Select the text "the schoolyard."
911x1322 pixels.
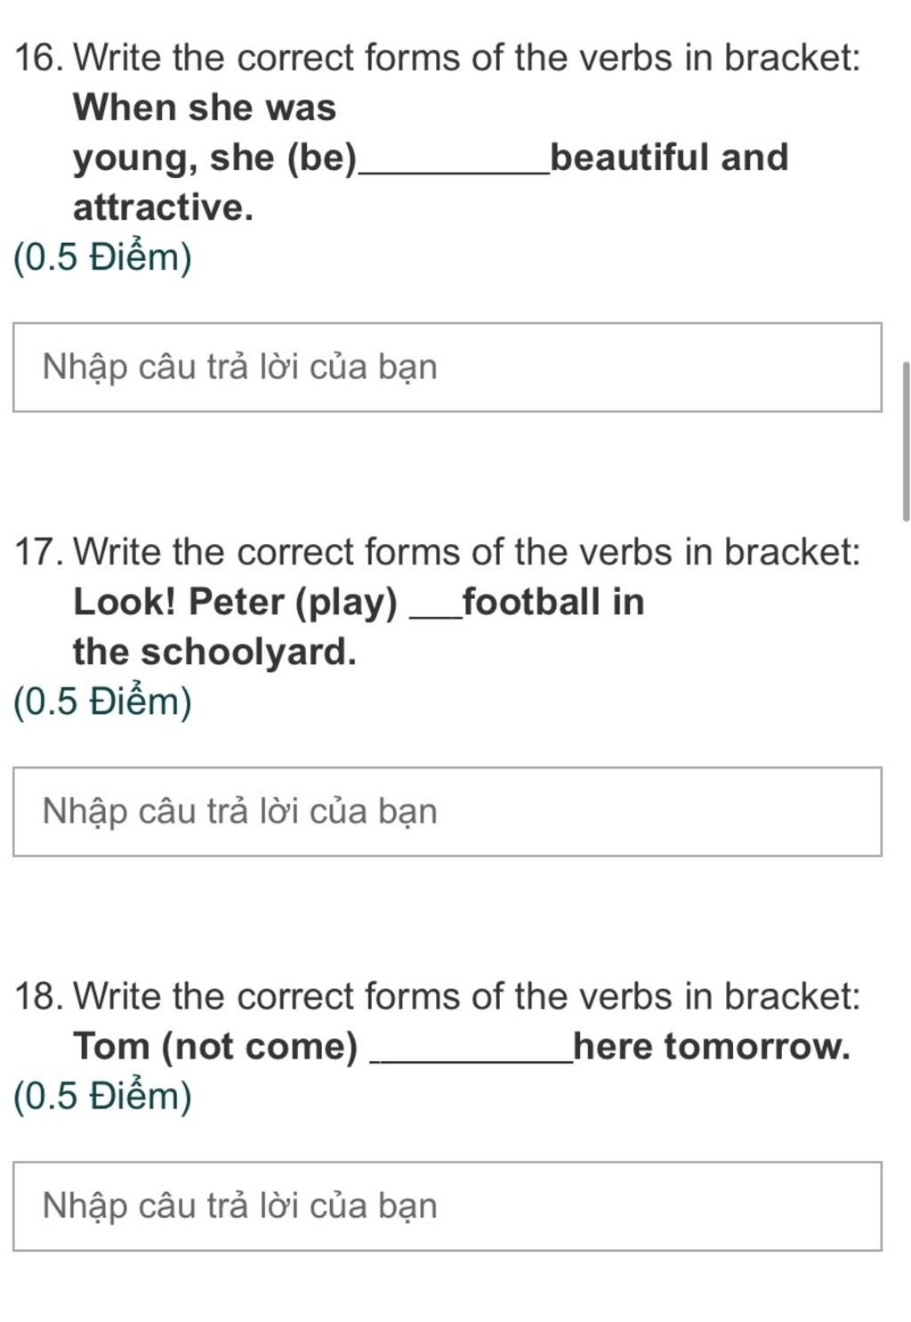click(x=214, y=653)
